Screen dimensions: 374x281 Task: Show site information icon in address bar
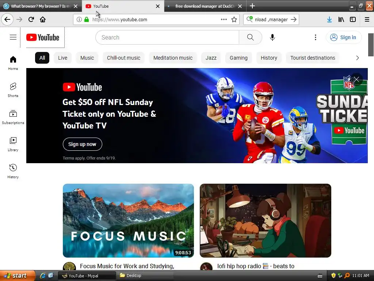point(79,19)
